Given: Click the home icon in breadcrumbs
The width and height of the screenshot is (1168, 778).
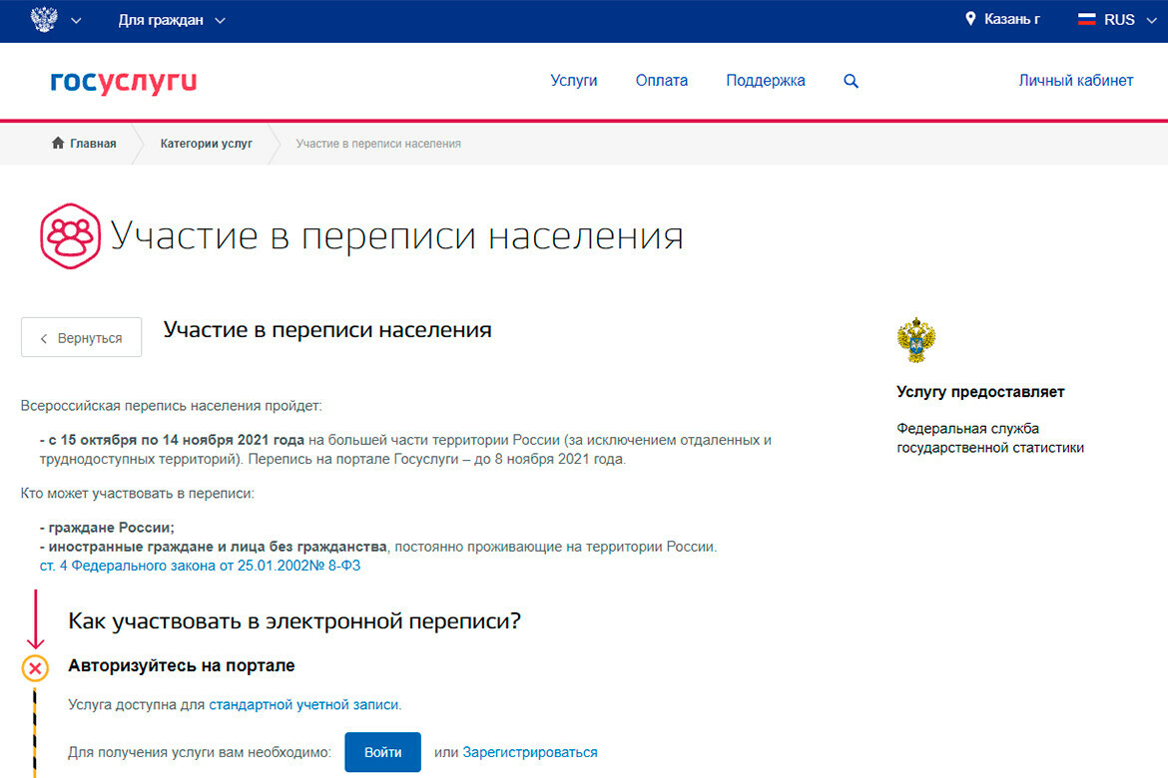Looking at the screenshot, I should 58,144.
